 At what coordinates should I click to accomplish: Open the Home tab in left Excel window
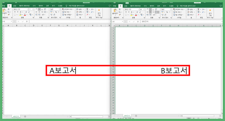pyautogui.click(x=9, y=6)
